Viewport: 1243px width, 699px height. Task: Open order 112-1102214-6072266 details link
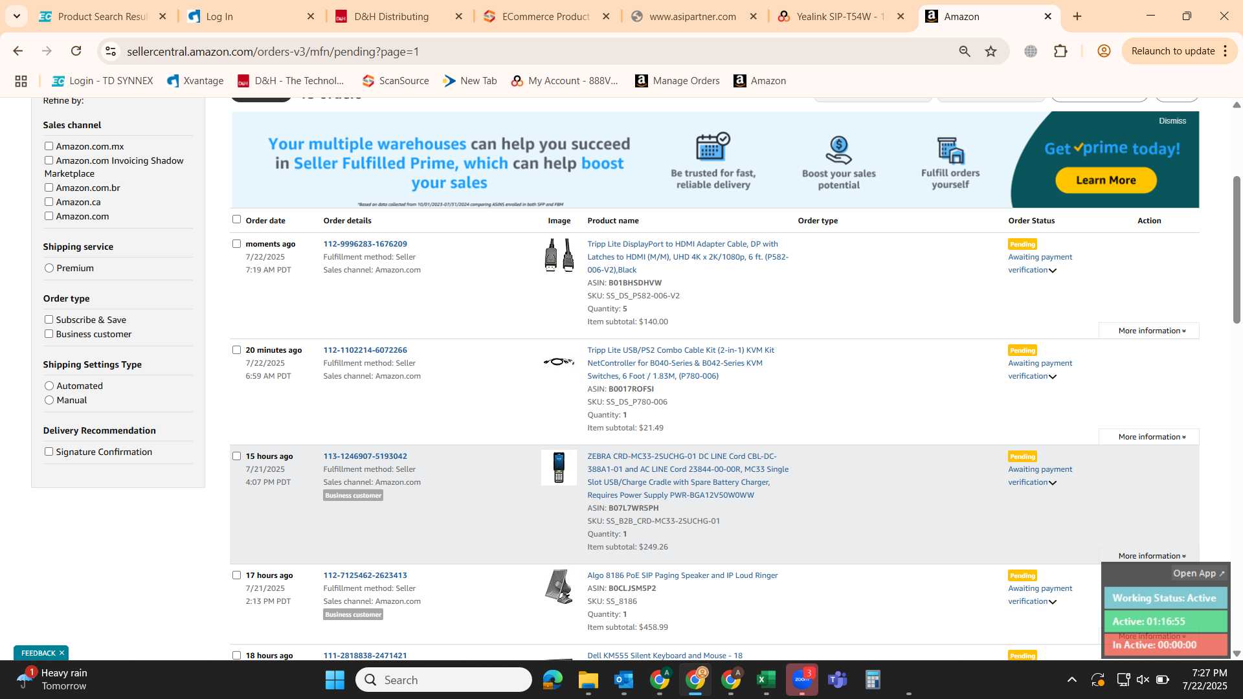(x=365, y=350)
